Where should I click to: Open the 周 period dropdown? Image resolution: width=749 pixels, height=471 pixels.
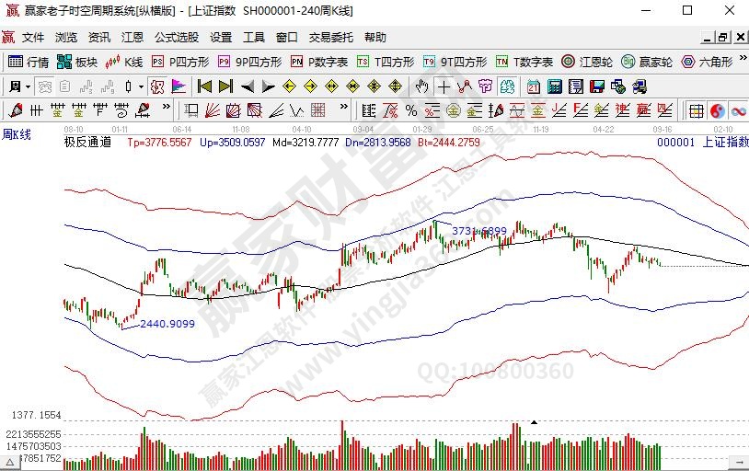point(19,86)
